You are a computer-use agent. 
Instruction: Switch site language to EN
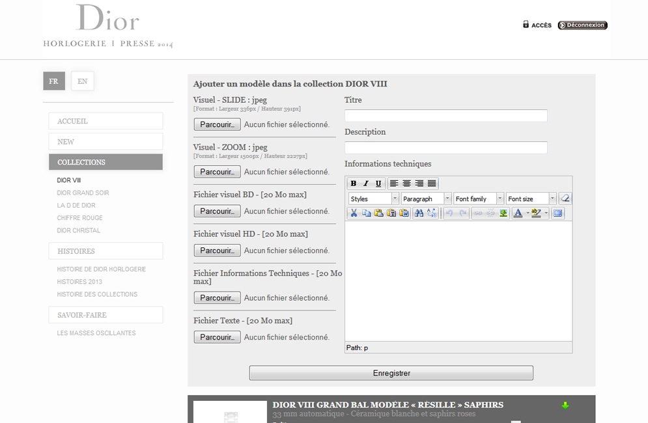click(x=82, y=81)
